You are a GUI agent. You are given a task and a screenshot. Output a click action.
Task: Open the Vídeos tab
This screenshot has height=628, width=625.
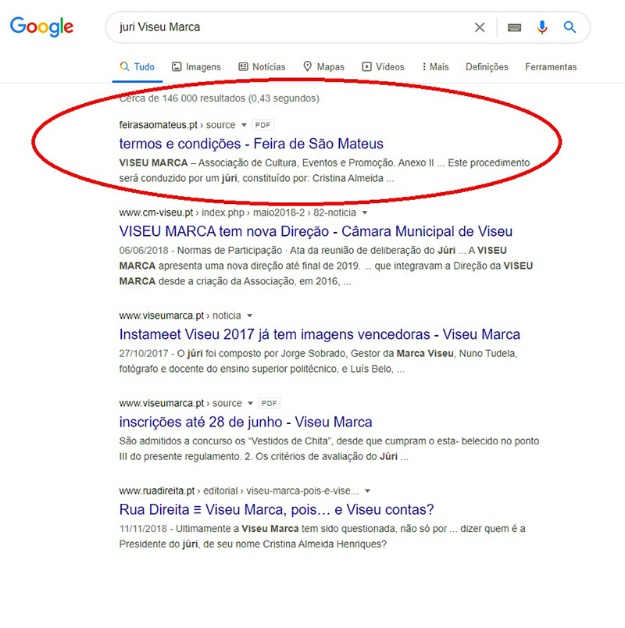pyautogui.click(x=383, y=67)
